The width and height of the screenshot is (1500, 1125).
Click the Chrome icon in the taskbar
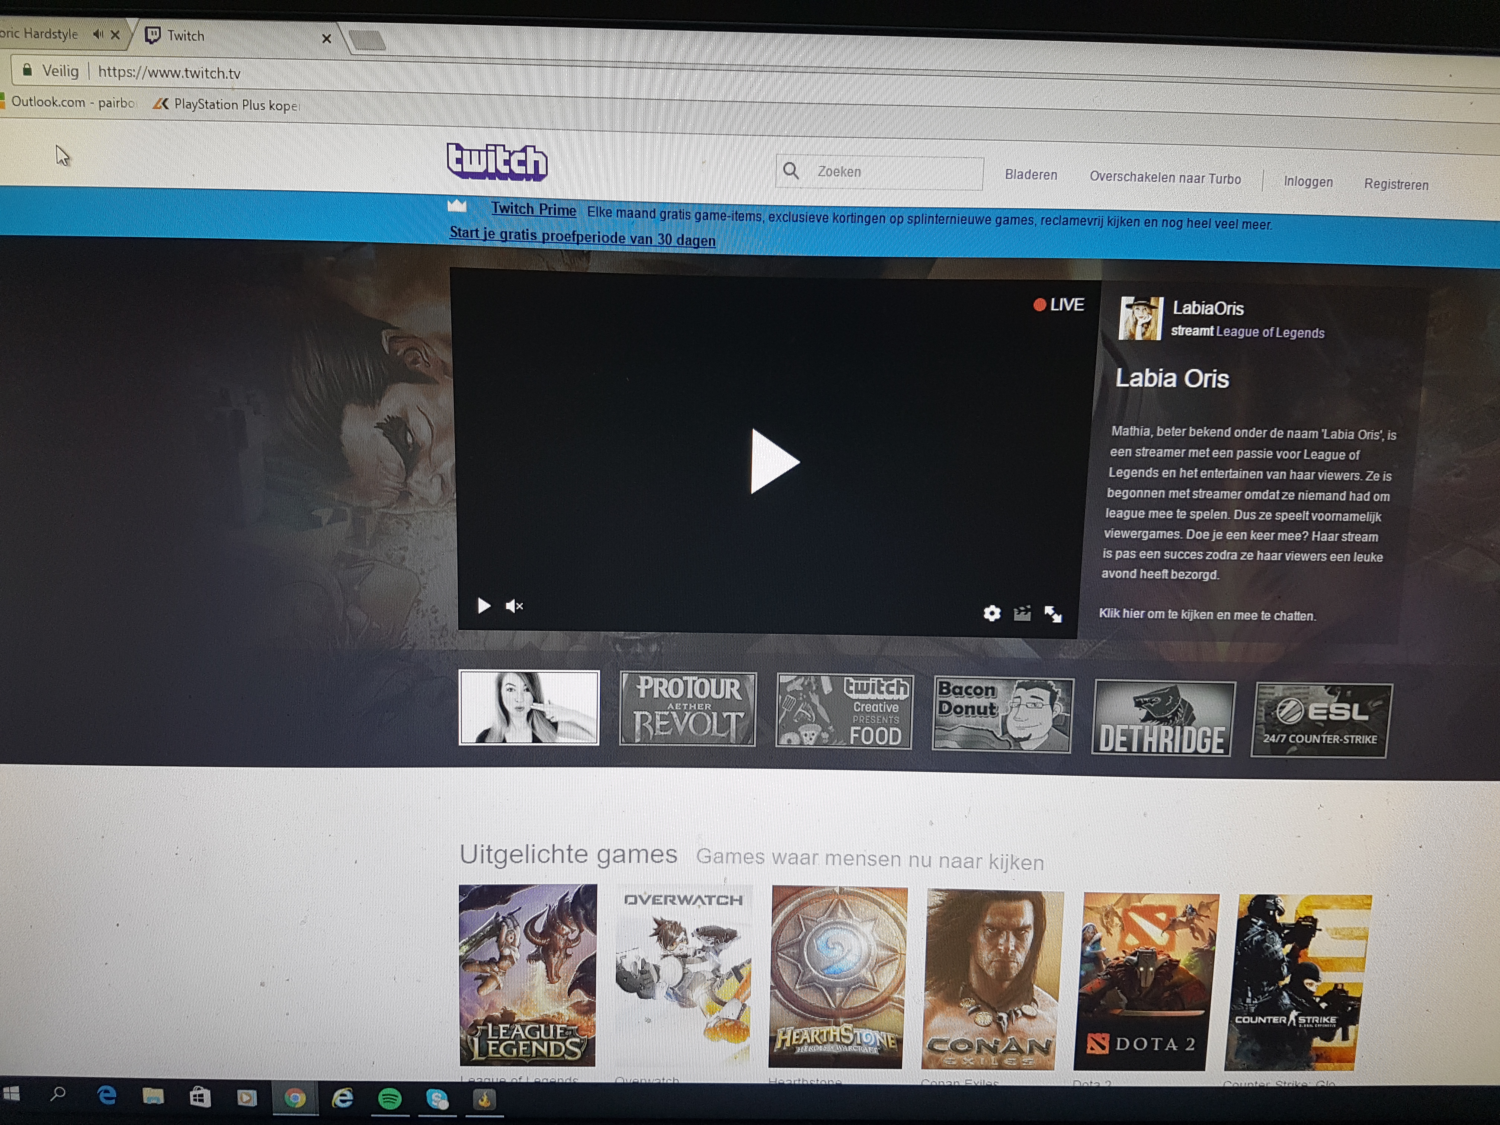tap(295, 1099)
